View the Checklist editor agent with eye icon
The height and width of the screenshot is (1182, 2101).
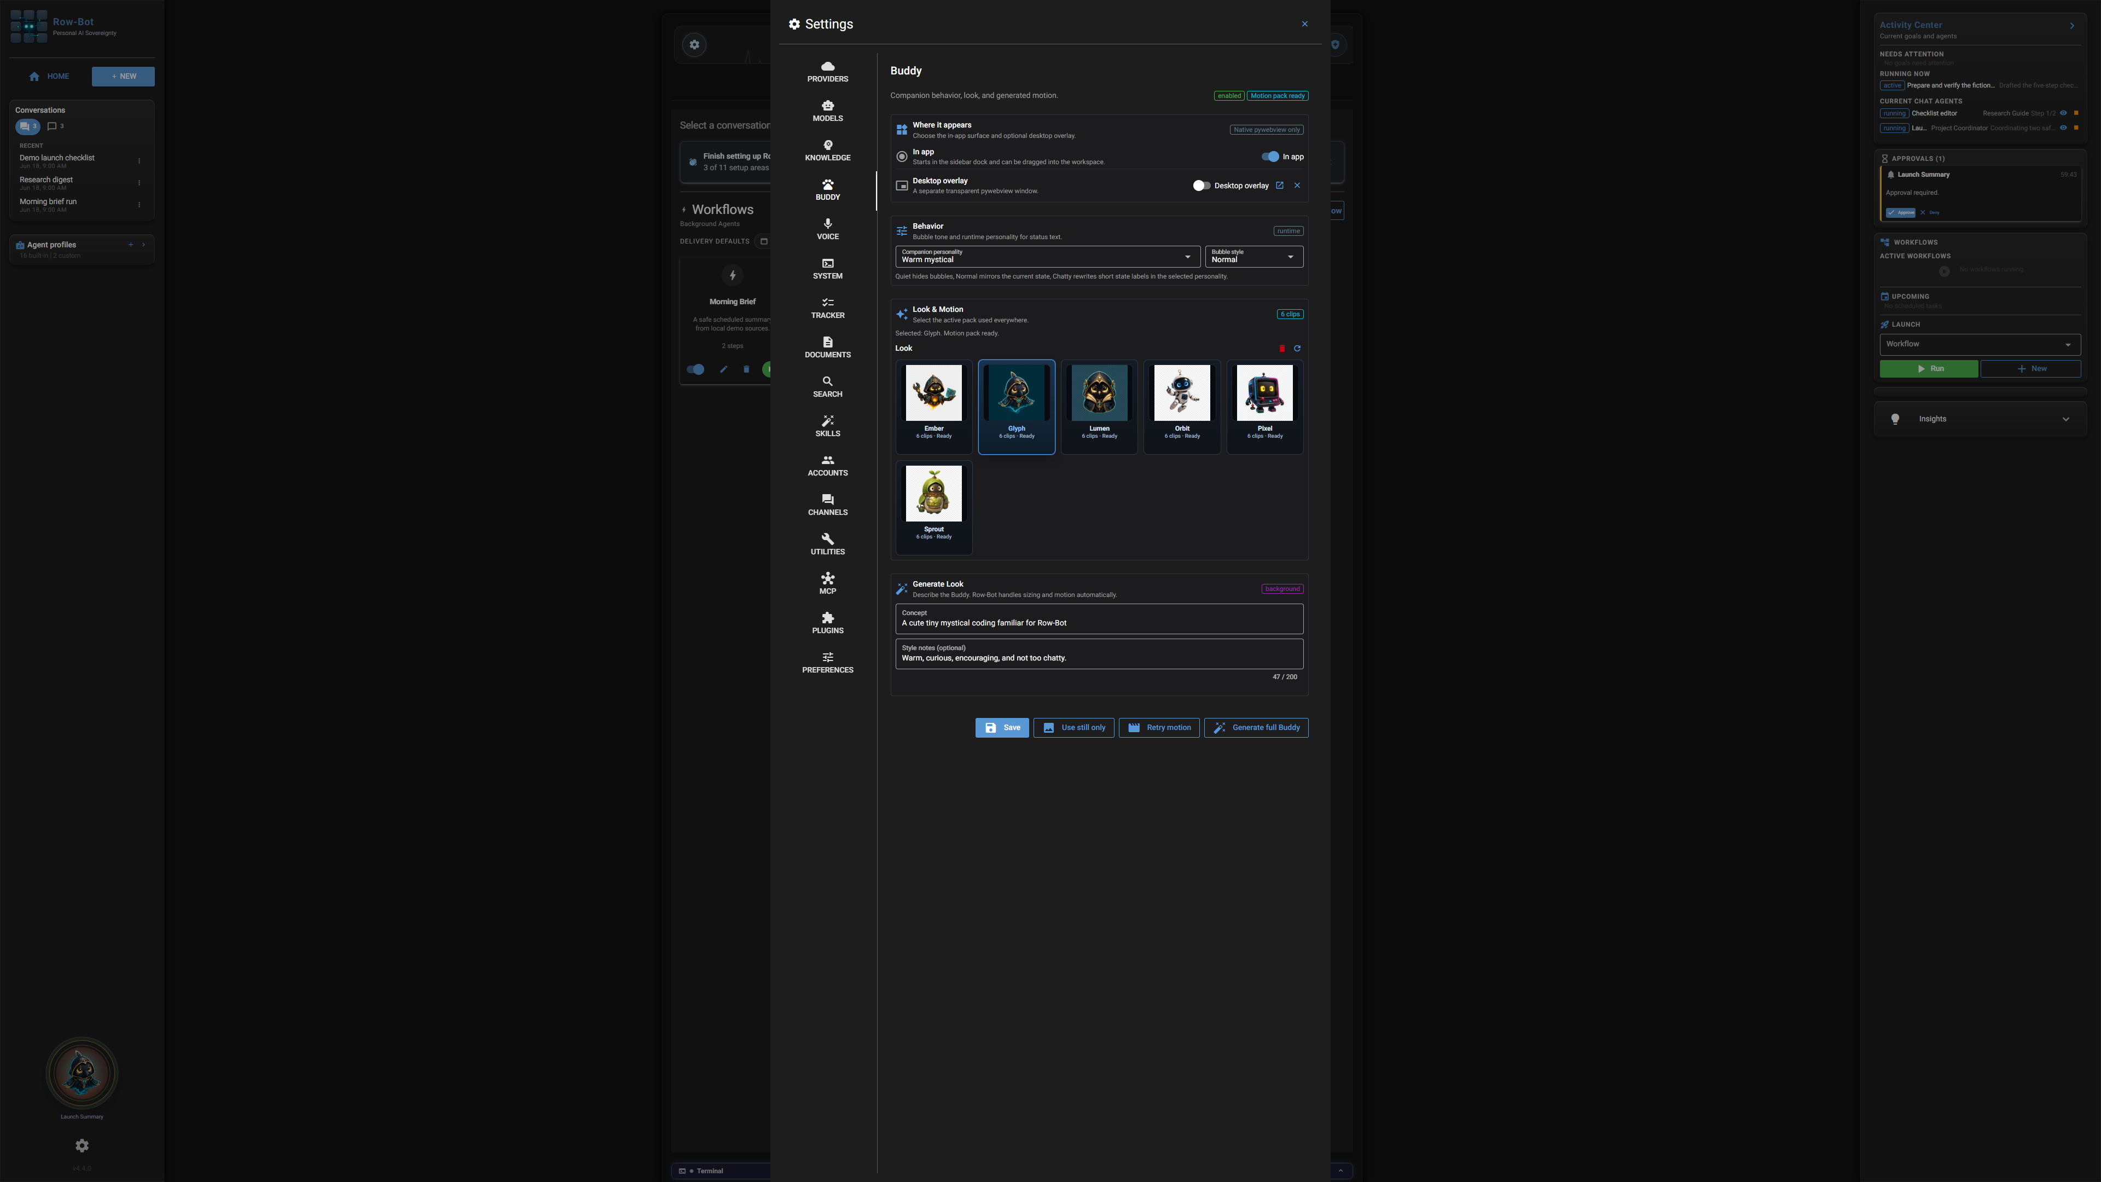(2063, 113)
